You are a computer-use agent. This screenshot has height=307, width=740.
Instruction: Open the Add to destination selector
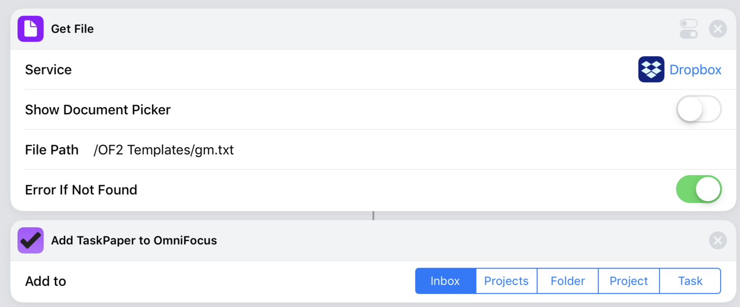(567, 280)
